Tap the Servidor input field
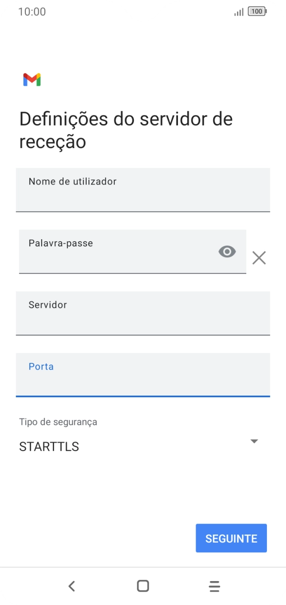The width and height of the screenshot is (286, 605). pos(143,313)
